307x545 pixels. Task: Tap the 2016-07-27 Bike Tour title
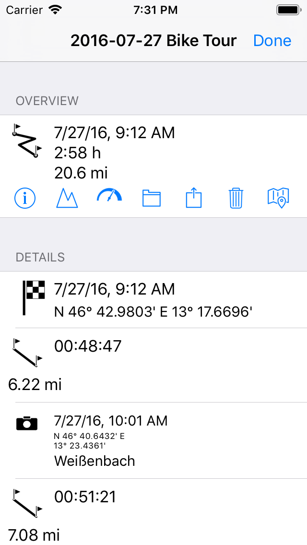[153, 40]
